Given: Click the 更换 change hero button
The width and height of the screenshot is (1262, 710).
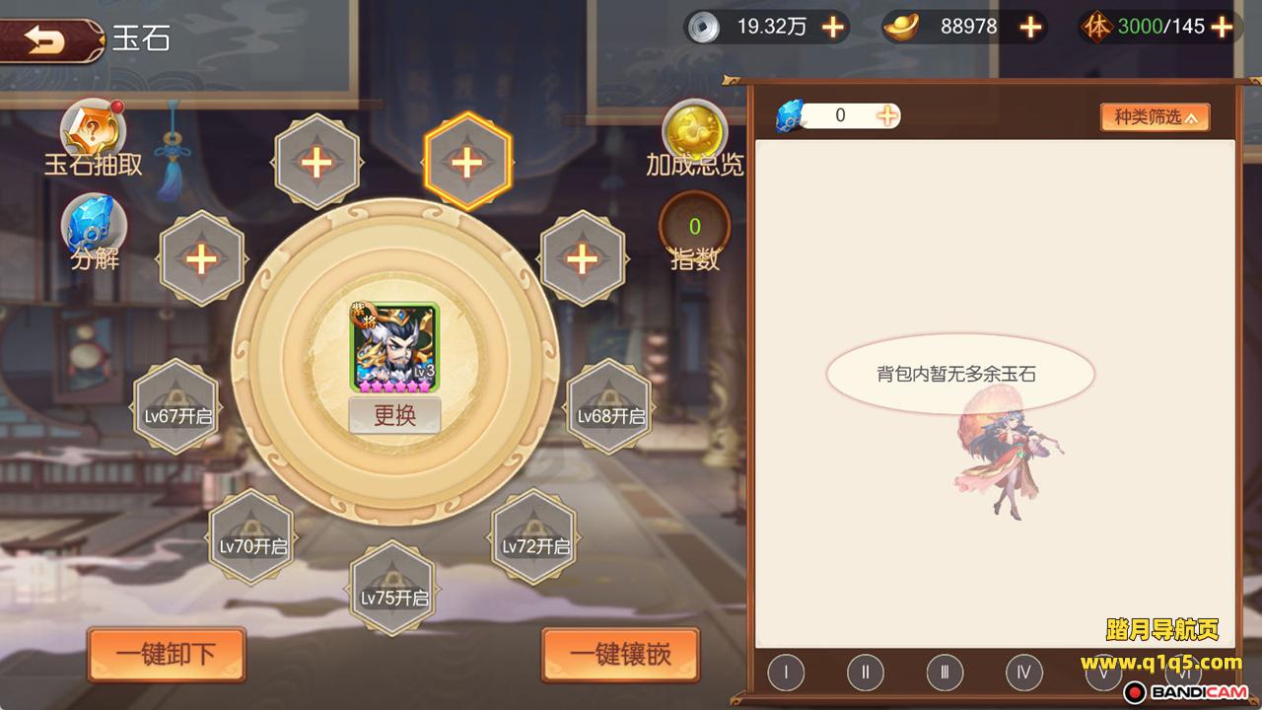Looking at the screenshot, I should 394,415.
